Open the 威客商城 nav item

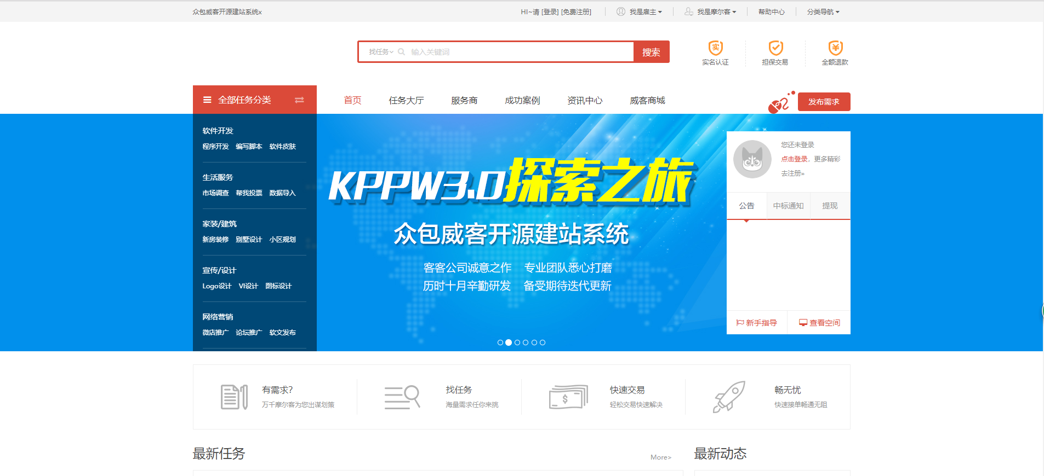[647, 100]
